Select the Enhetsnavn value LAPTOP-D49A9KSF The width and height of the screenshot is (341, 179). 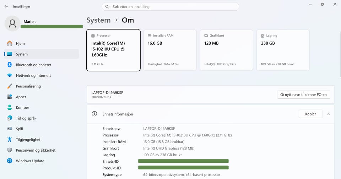(x=159, y=129)
